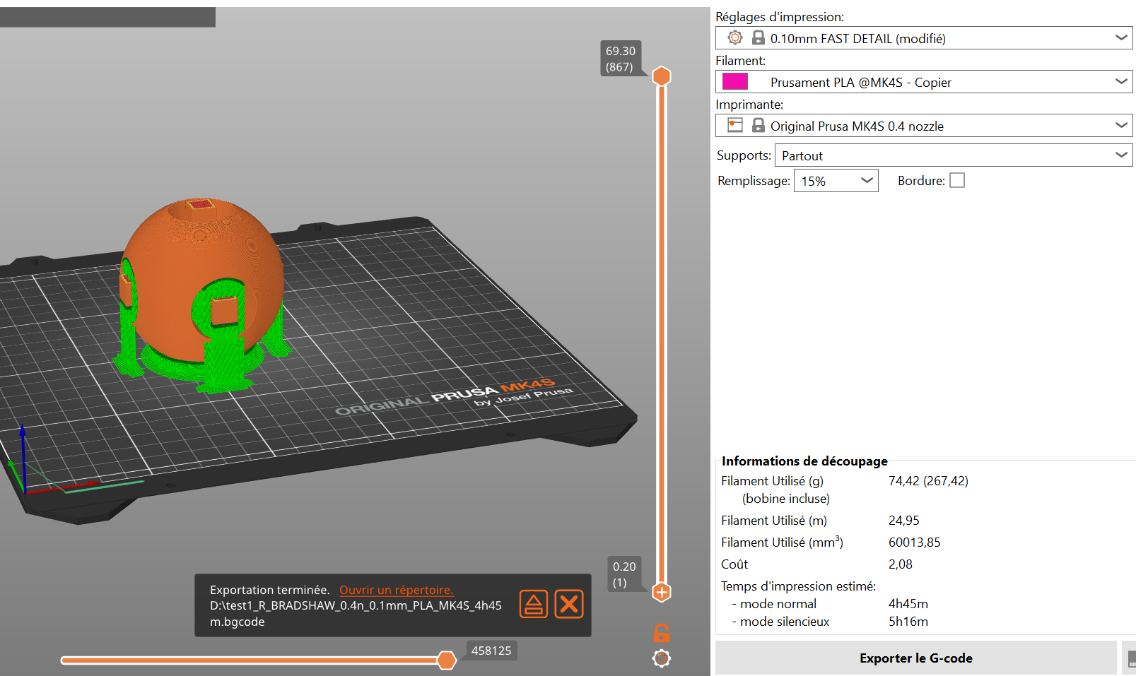Click the print settings gear icon
This screenshot has width=1136, height=676.
click(x=735, y=38)
